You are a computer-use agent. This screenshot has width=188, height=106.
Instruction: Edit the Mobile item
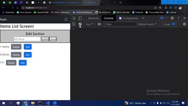28,55
